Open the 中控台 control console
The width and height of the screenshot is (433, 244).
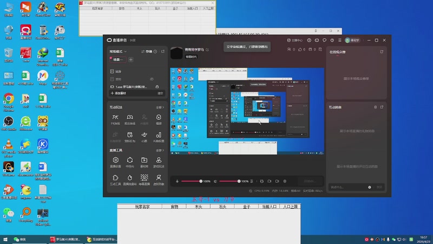click(x=130, y=162)
